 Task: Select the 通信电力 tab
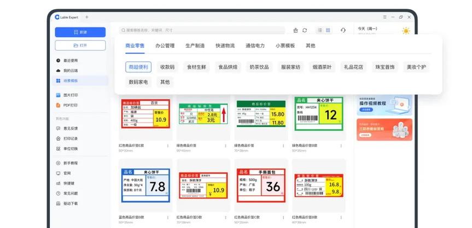tap(255, 46)
